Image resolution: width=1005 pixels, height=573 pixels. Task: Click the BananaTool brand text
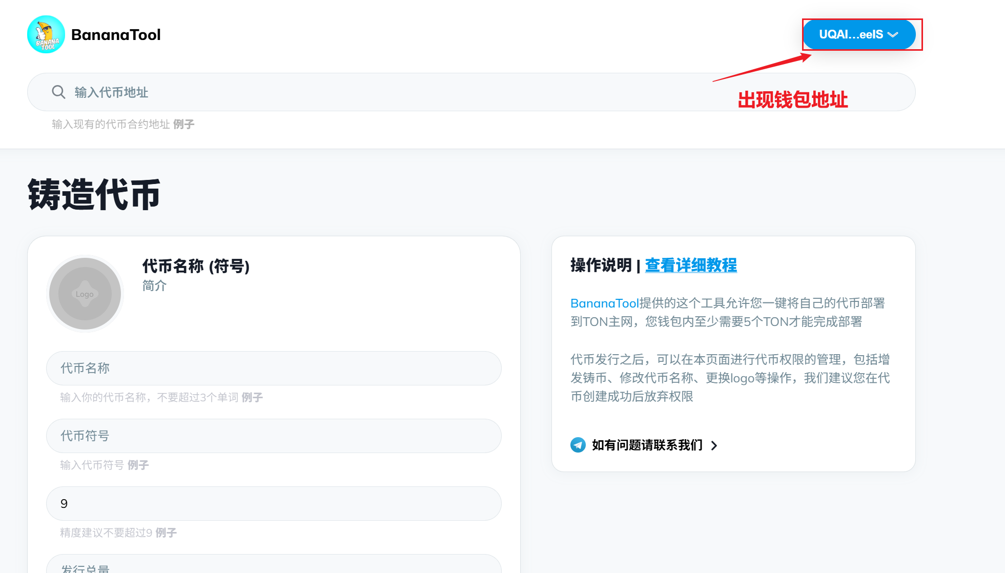tap(116, 34)
